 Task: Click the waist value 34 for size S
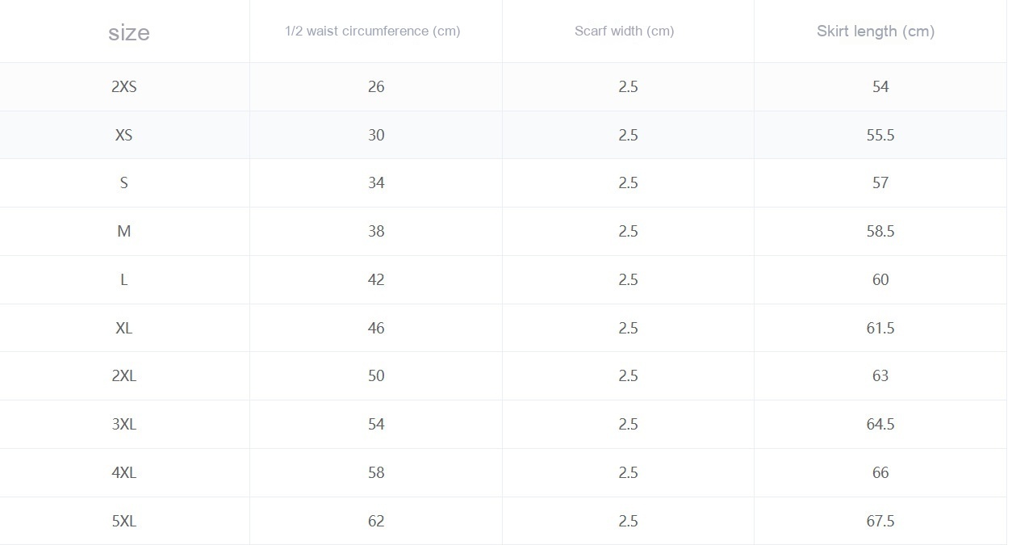[376, 183]
